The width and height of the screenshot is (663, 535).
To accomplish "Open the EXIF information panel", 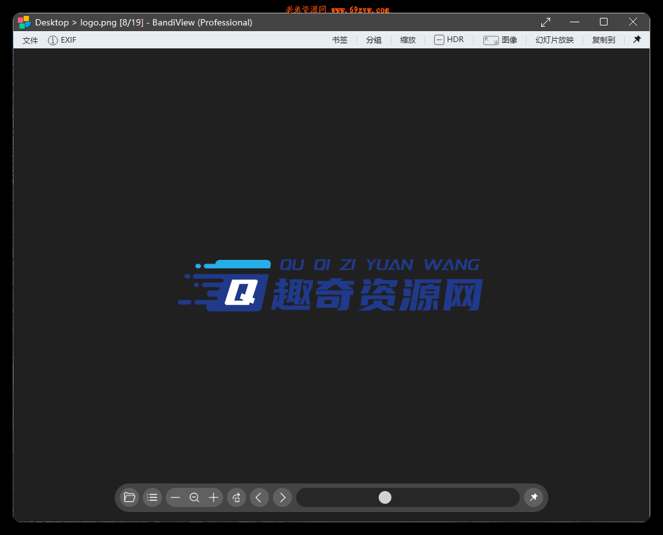I will [62, 39].
